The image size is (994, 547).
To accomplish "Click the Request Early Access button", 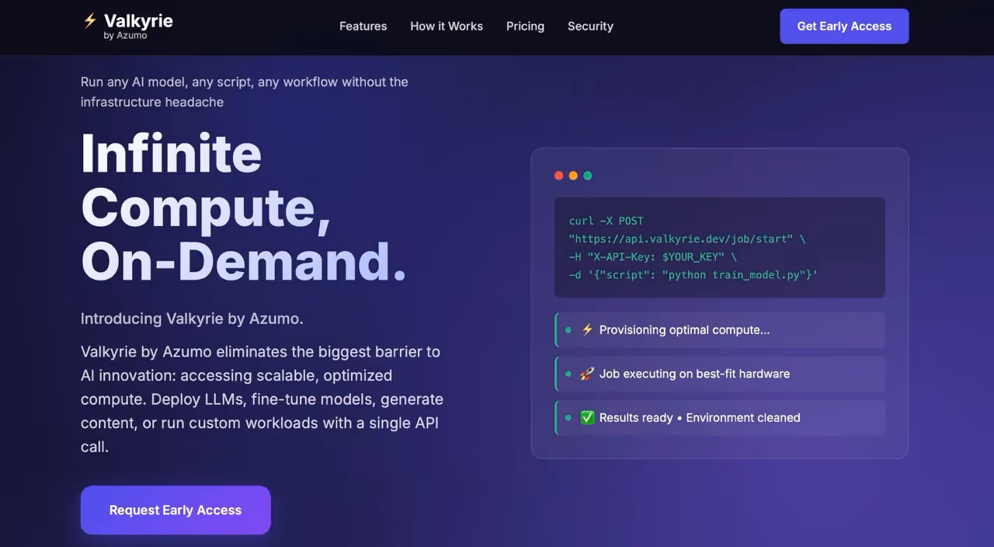I will click(x=176, y=510).
